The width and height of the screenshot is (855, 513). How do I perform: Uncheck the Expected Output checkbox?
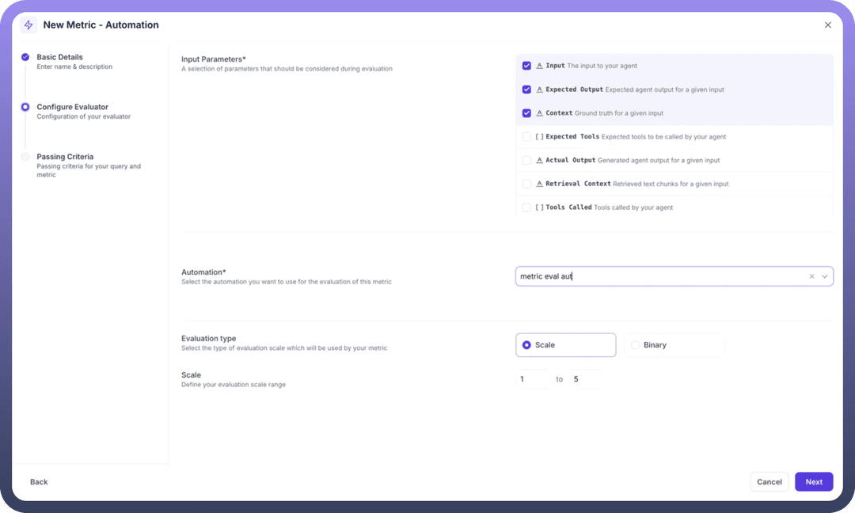click(526, 89)
